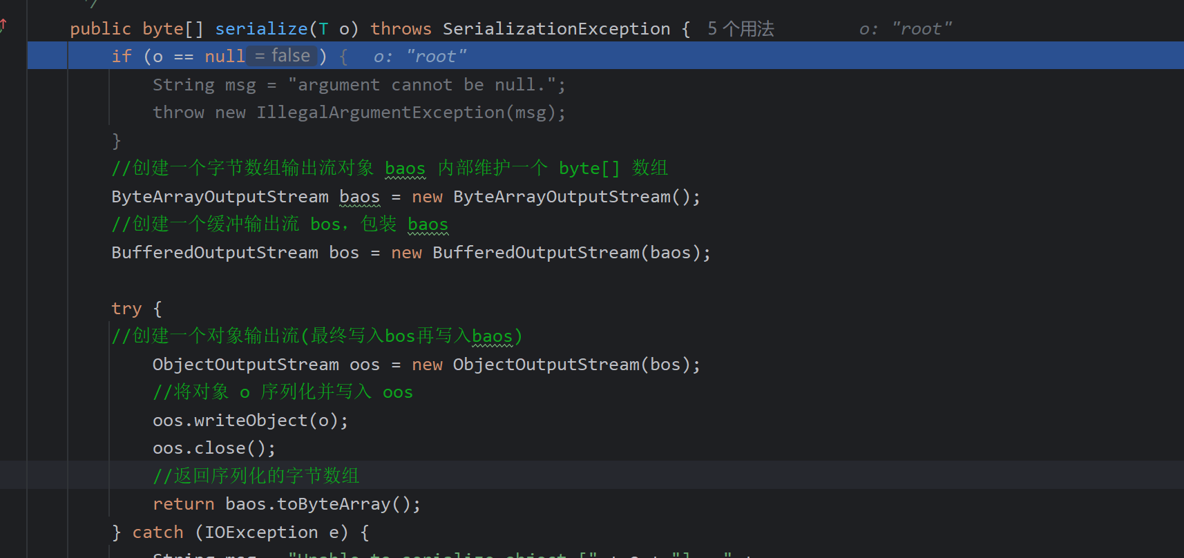Click "new BufferedOutputStream(baos)" constructor call
This screenshot has width=1184, height=558.
pos(546,253)
